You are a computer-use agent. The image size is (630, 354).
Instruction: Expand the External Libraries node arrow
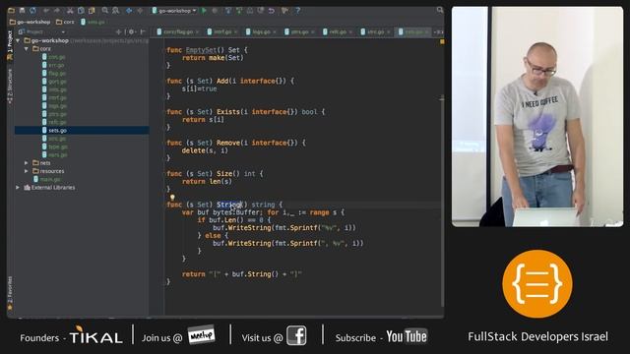click(18, 188)
